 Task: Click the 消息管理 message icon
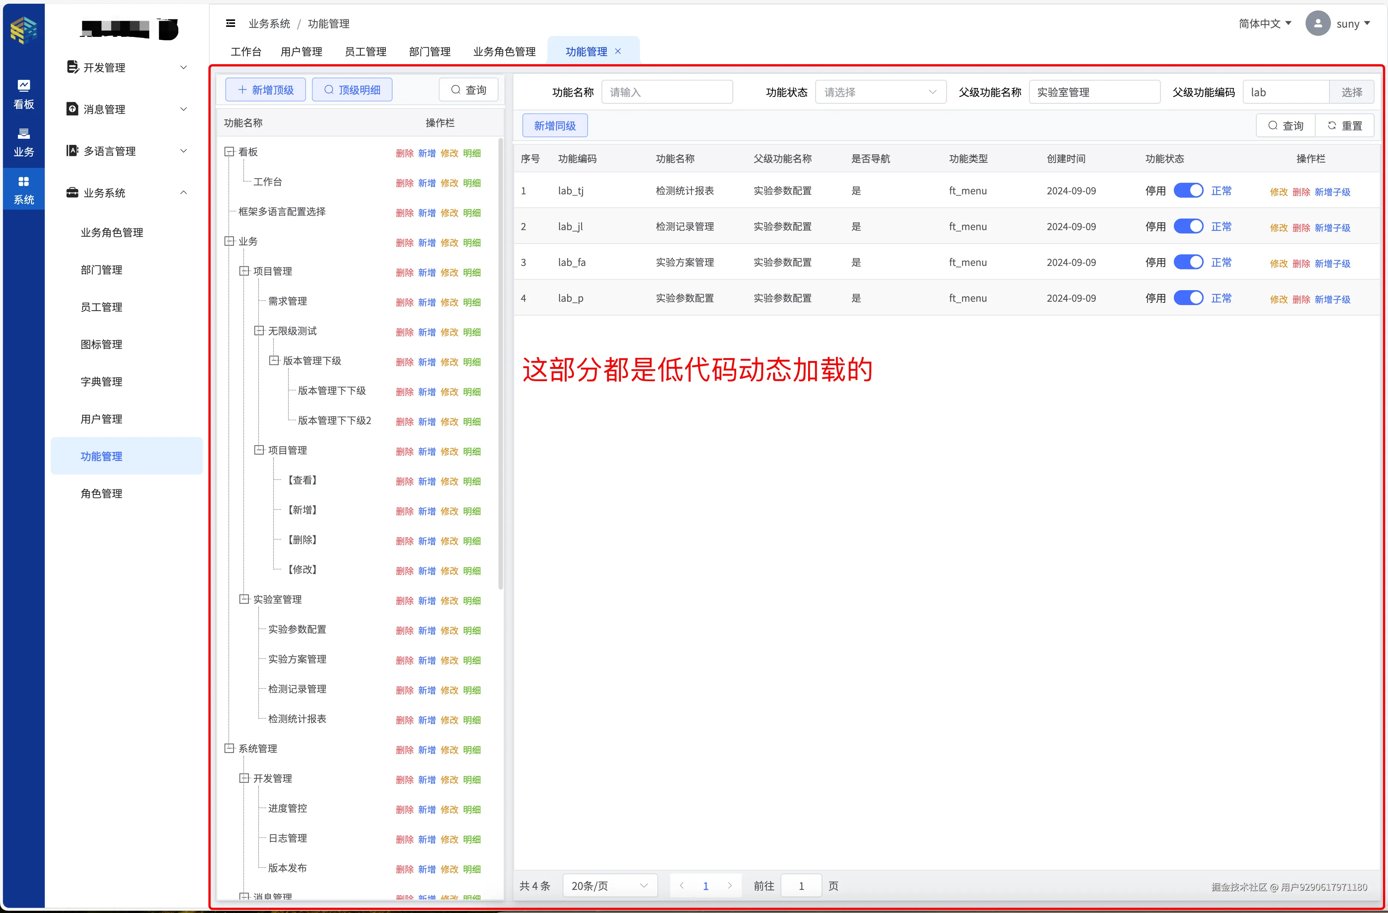(72, 109)
